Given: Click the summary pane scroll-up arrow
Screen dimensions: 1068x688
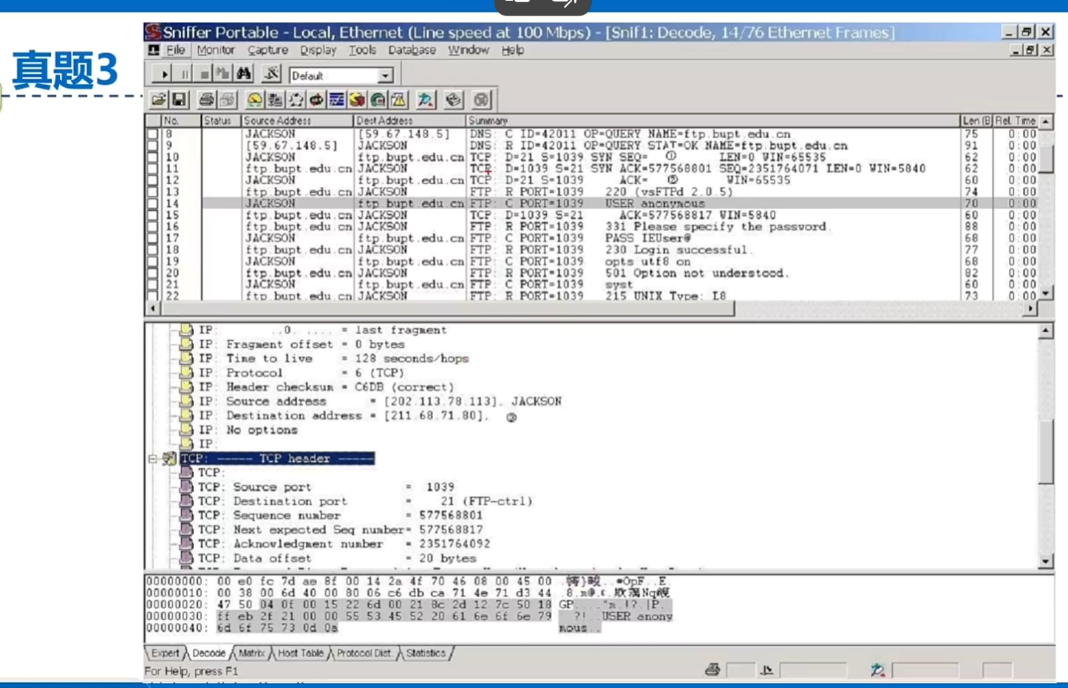Looking at the screenshot, I should [x=1046, y=121].
